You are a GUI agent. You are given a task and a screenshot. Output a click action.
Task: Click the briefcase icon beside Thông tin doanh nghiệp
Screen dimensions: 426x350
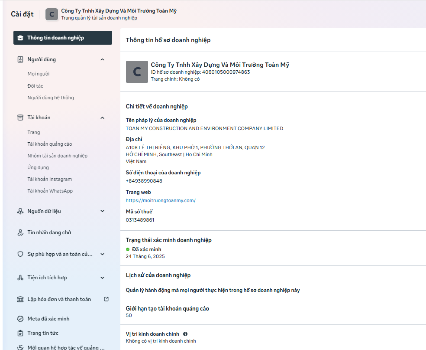point(20,38)
